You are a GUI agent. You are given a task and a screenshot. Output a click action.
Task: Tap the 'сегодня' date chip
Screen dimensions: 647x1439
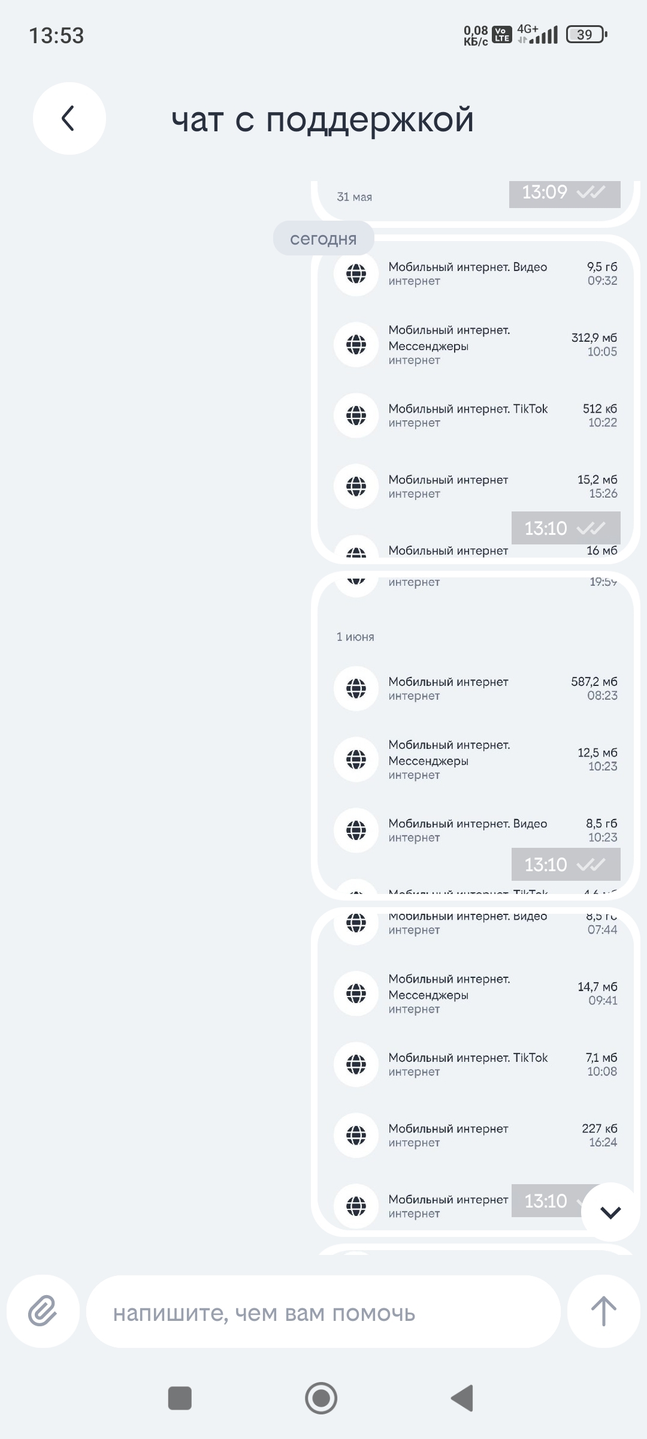(x=323, y=239)
